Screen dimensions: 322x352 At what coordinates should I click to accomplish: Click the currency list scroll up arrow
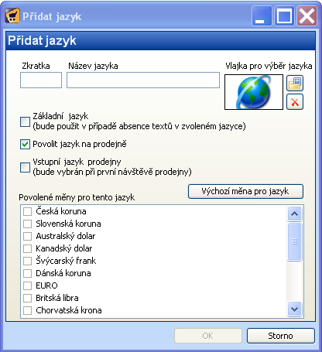294,214
